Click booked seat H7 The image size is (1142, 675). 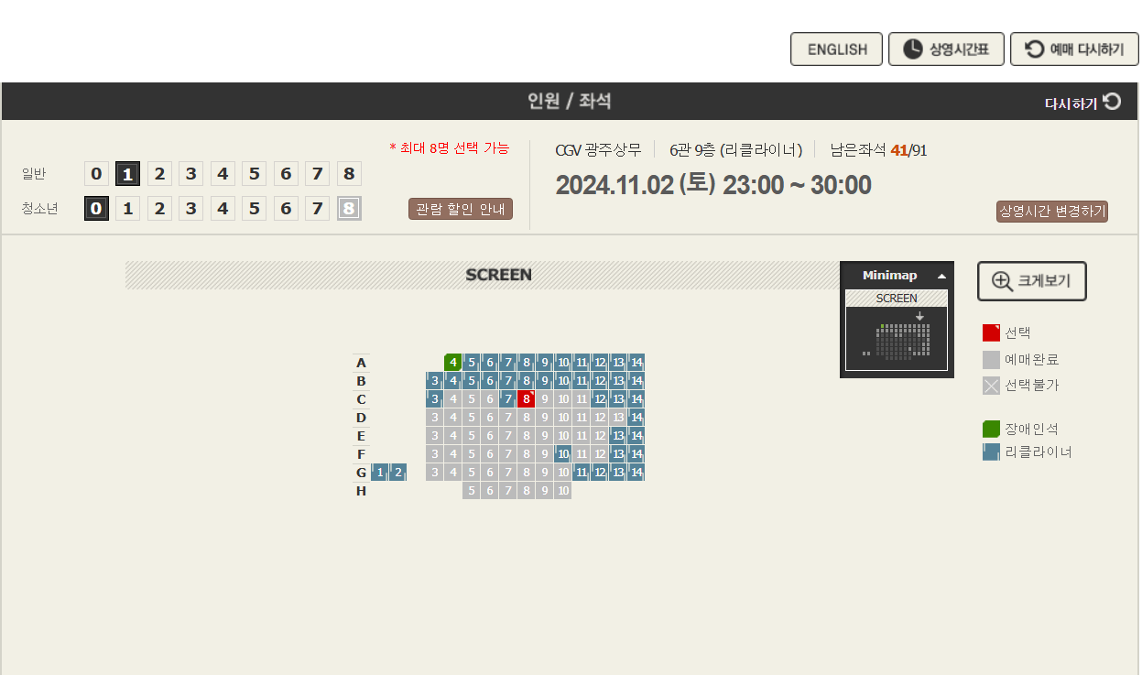[507, 491]
